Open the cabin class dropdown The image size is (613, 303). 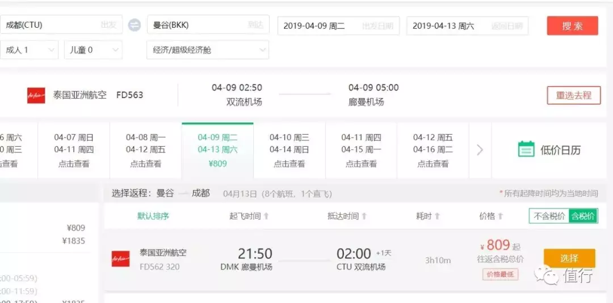click(x=208, y=50)
